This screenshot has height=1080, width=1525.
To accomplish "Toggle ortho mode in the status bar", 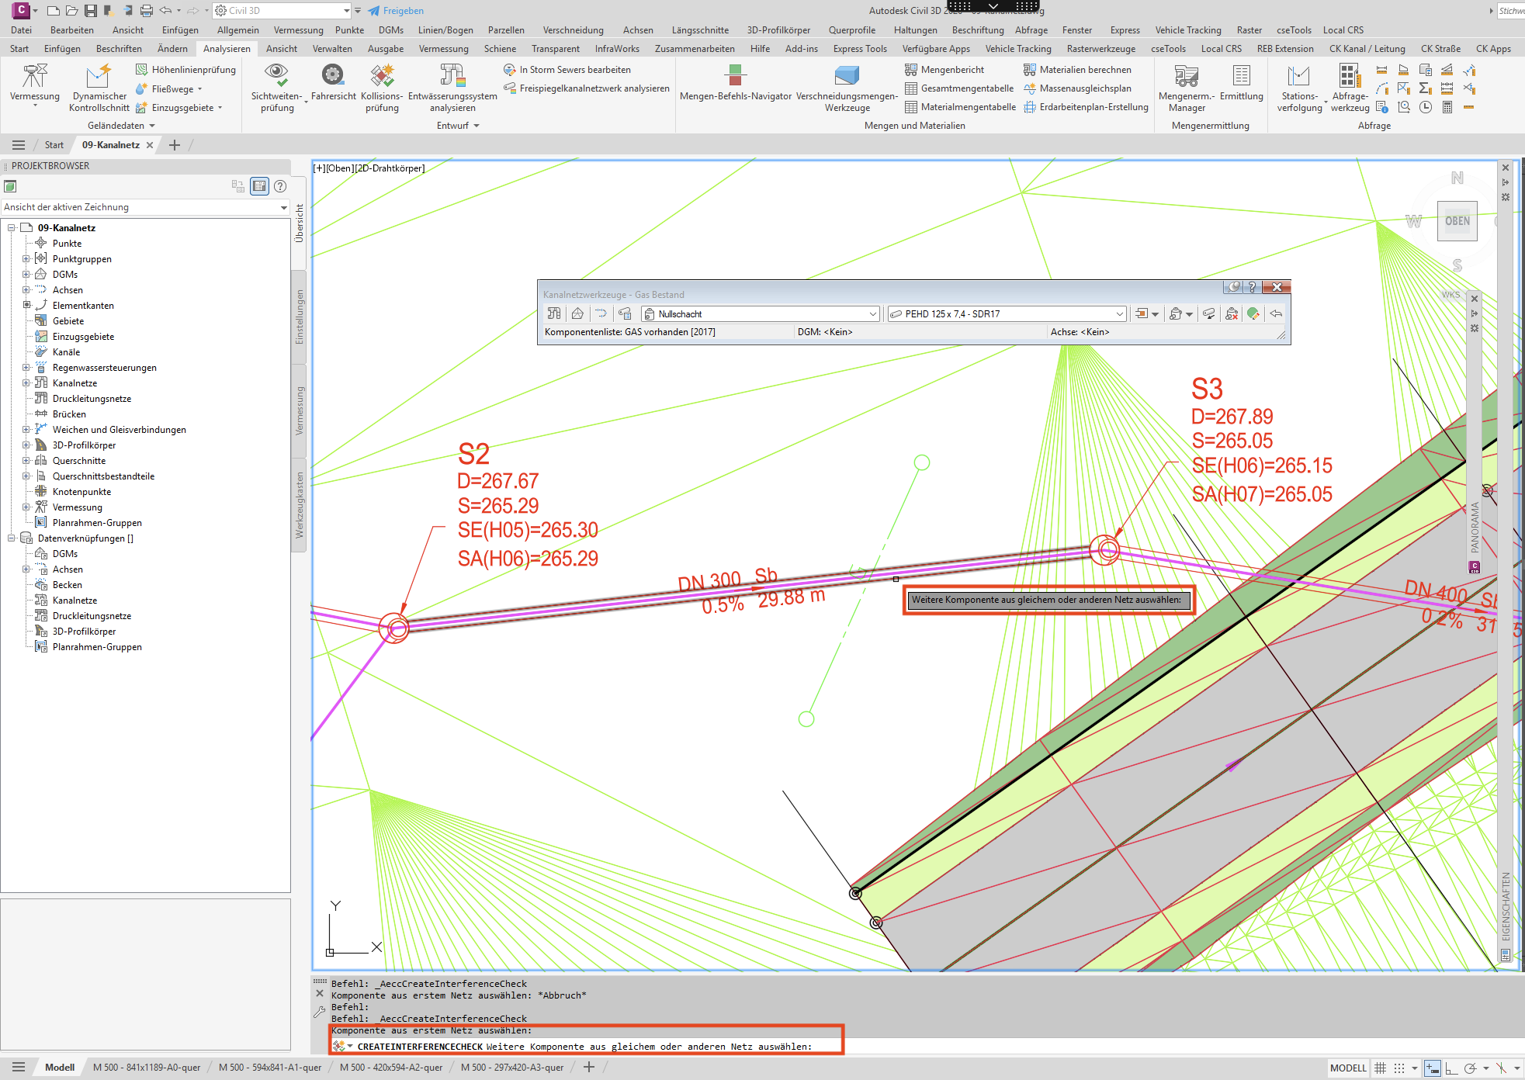I will click(x=1451, y=1068).
